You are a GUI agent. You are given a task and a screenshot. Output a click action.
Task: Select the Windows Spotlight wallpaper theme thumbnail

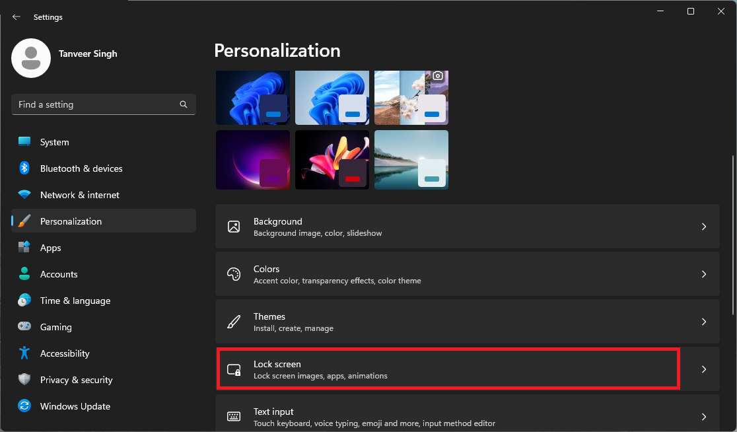[411, 97]
